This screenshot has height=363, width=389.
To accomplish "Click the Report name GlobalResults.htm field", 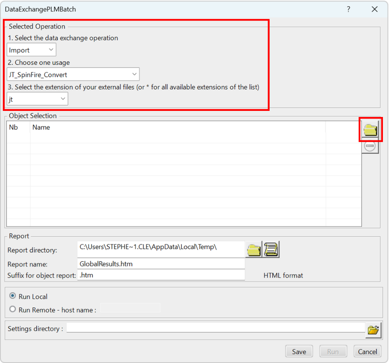I will click(161, 264).
